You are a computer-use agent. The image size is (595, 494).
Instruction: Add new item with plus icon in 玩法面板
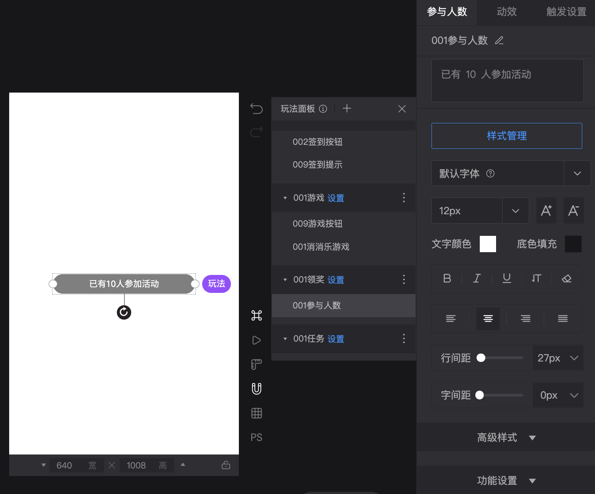(x=347, y=109)
